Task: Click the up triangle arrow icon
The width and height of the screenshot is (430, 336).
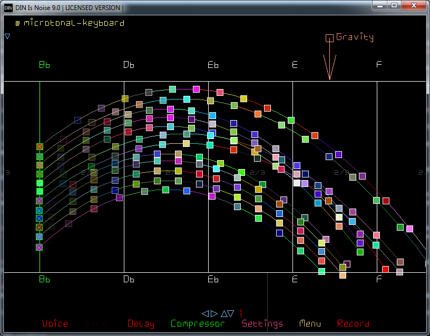Action: (224, 313)
